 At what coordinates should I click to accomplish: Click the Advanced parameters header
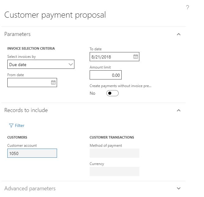[x=30, y=188]
